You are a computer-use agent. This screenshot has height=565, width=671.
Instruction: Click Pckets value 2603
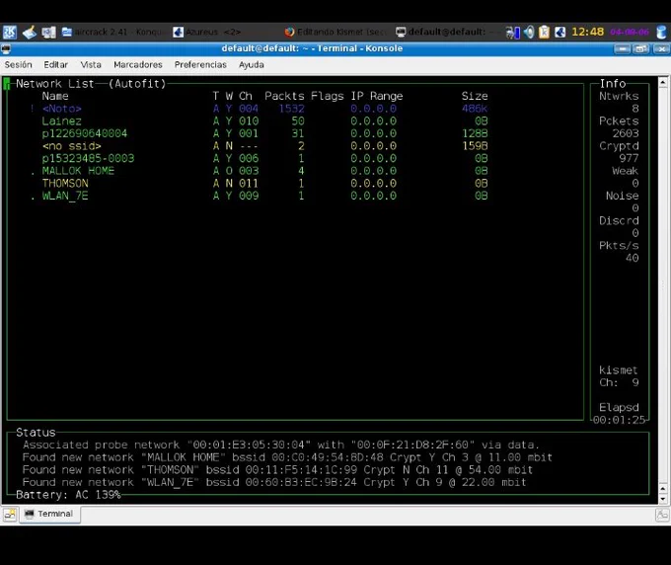click(626, 133)
